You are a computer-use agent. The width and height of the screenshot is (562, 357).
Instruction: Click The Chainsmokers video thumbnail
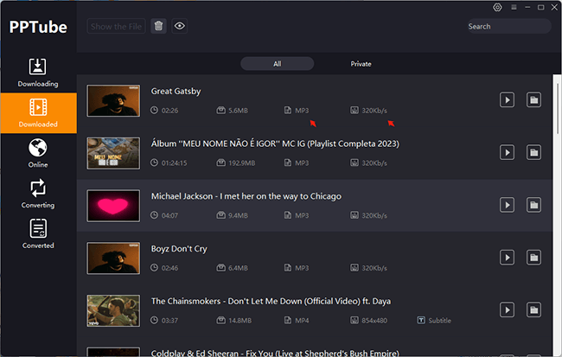click(x=113, y=310)
